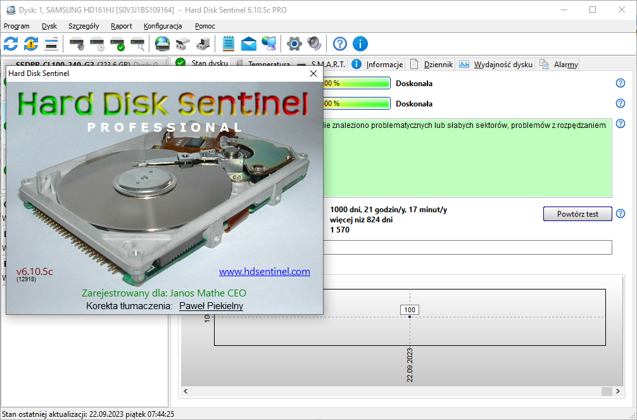Click the version text v6.10.5c in dialog
This screenshot has width=637, height=420.
tap(35, 272)
